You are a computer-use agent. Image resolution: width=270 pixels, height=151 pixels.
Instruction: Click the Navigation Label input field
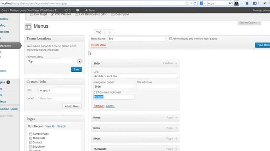[x=113, y=87]
